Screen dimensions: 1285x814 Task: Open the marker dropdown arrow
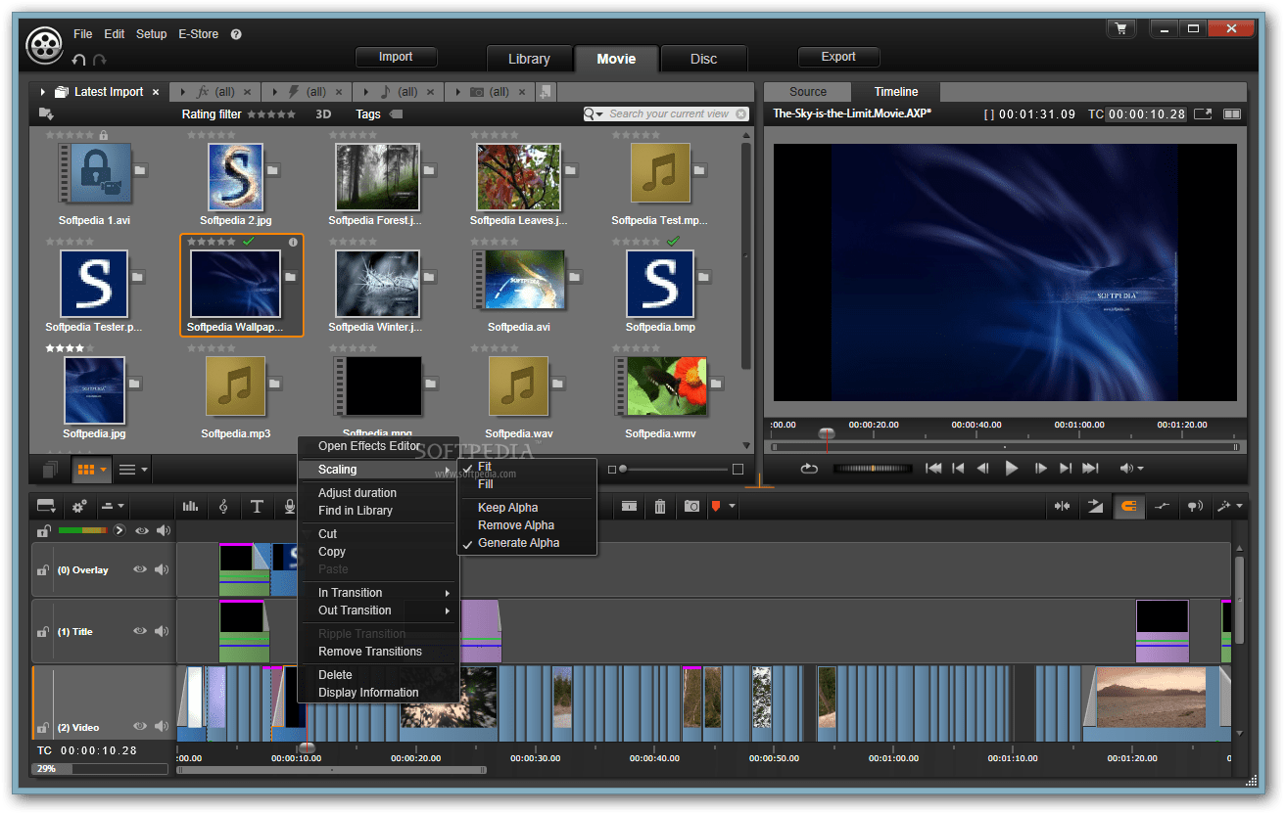pyautogui.click(x=732, y=507)
